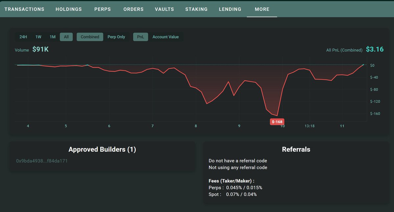Switch chart to Account Value

point(166,37)
